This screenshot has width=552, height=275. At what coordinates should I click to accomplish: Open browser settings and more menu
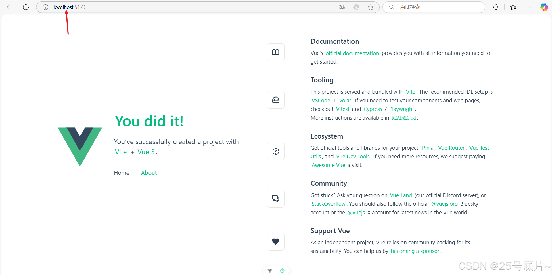(529, 7)
